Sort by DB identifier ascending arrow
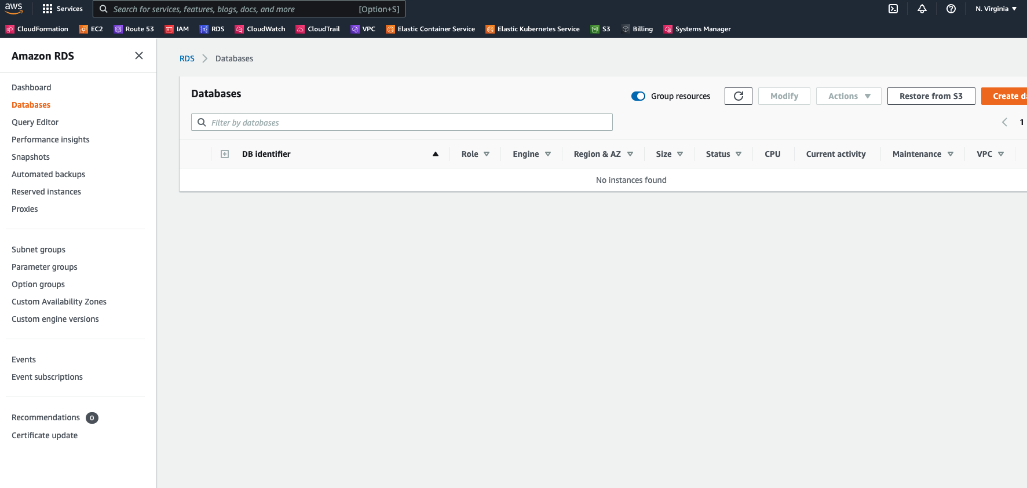Screen dimensions: 1027x488 pos(436,154)
